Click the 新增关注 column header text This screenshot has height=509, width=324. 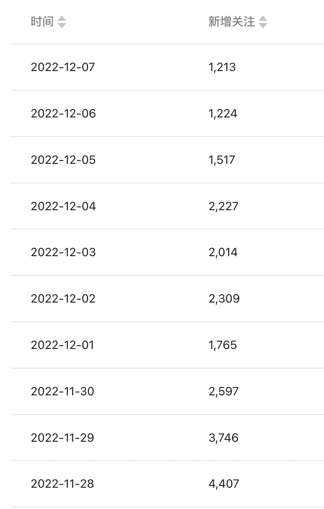[232, 22]
